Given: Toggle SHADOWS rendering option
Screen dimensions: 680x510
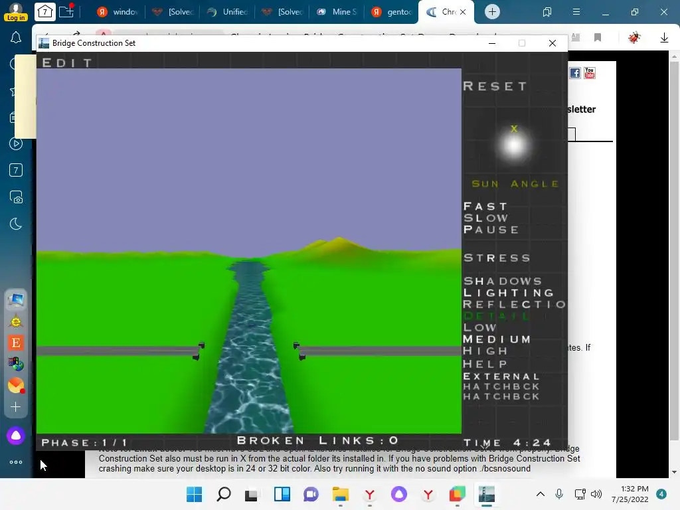Looking at the screenshot, I should (503, 281).
